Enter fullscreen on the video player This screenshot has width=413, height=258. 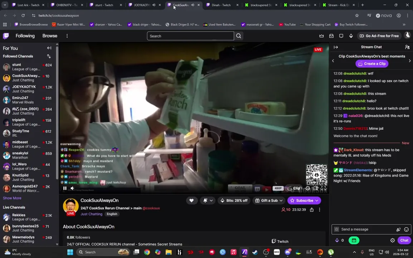coord(324,188)
